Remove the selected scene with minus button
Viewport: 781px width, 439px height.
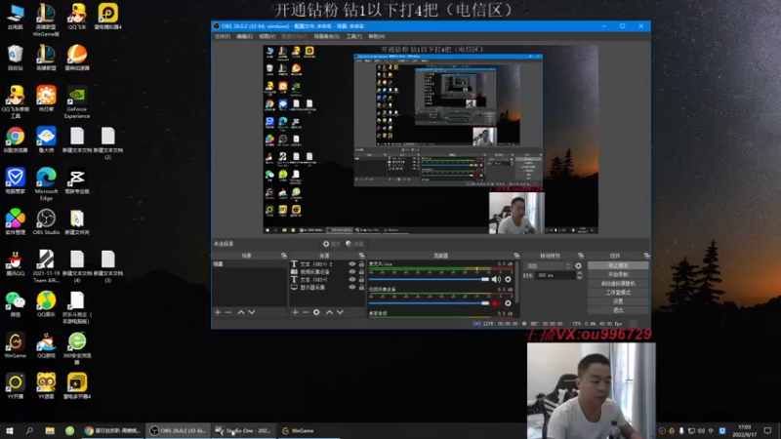(x=228, y=312)
